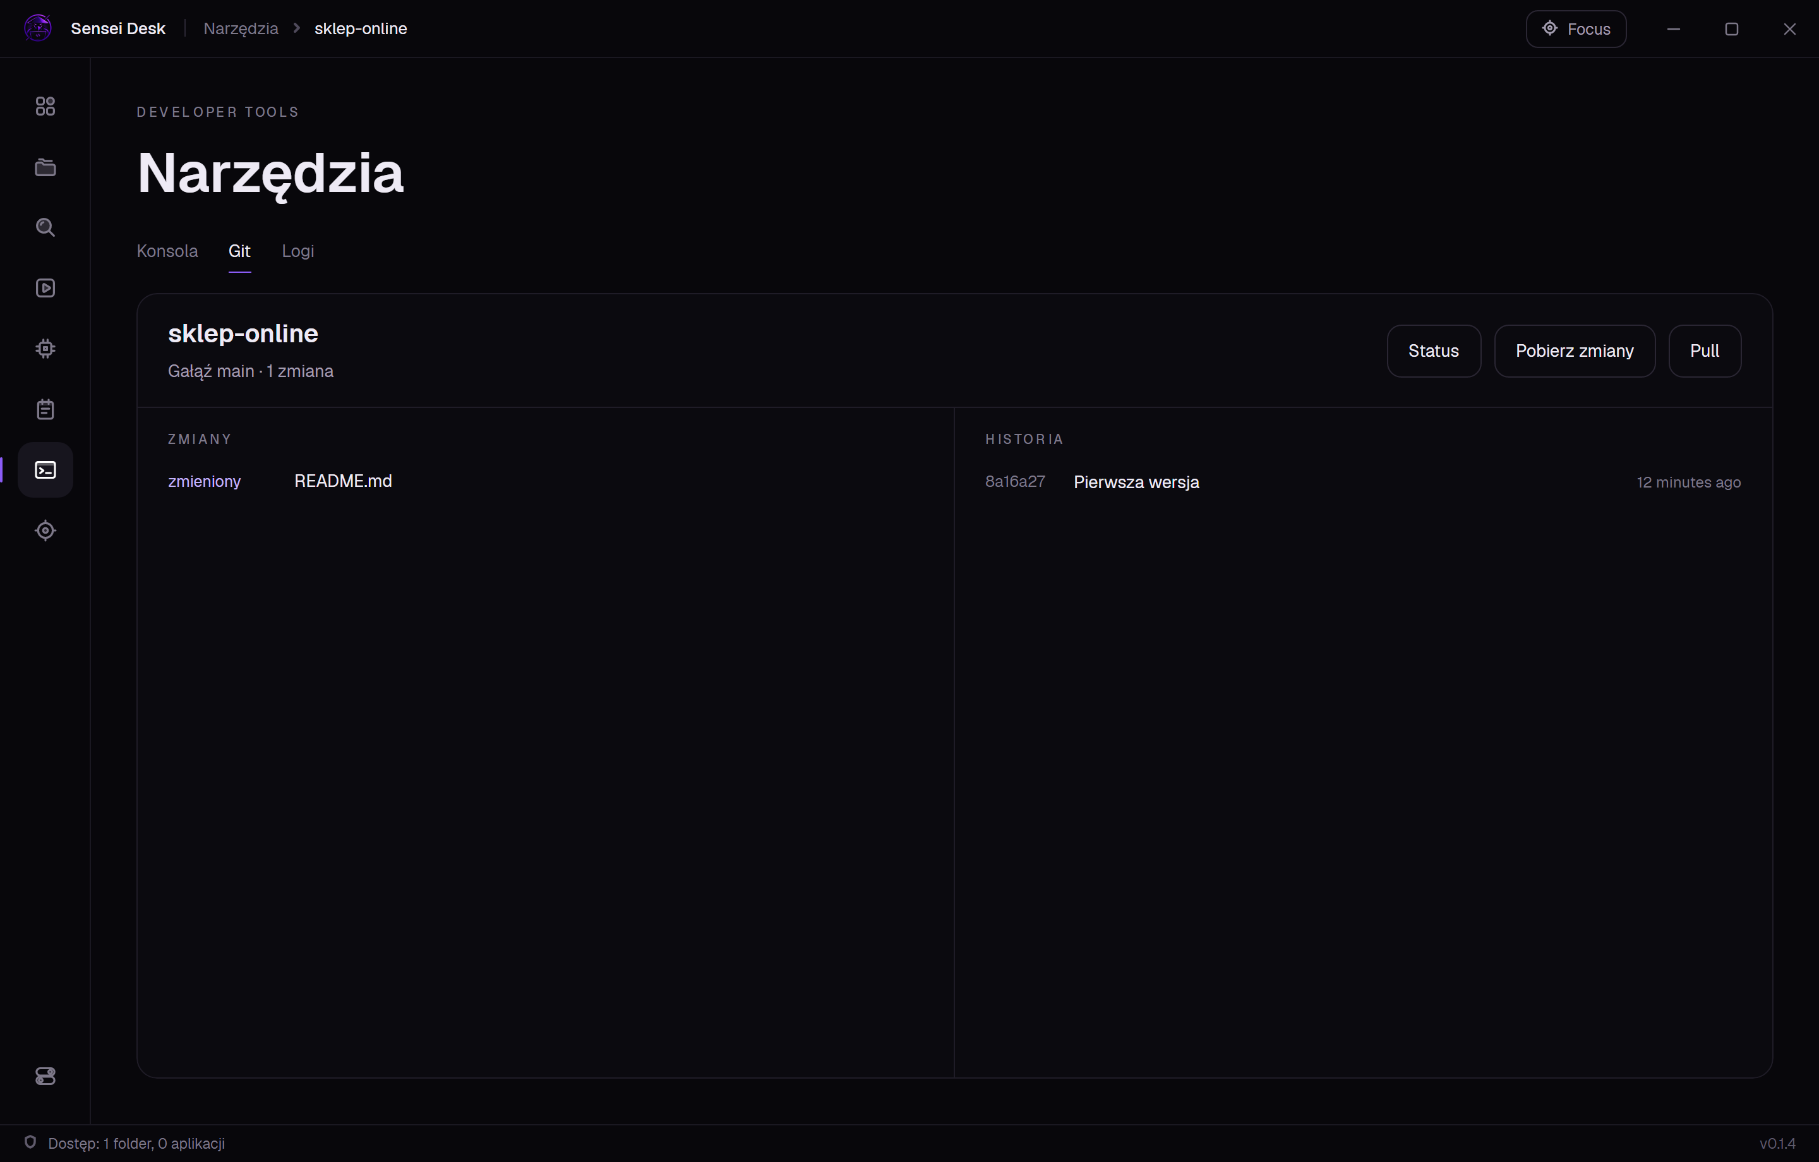The image size is (1819, 1162).
Task: Click the Gałąź main · 1 zmiana text
Action: [x=250, y=371]
